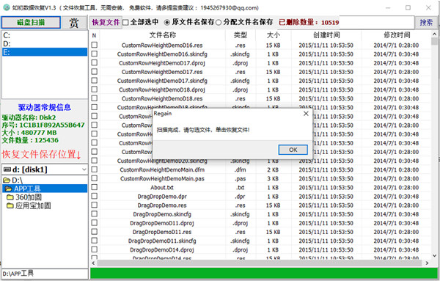Check the box for About.txt
The image size is (440, 281).
[95, 187]
